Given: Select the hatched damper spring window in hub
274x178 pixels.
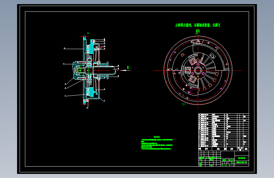Looking at the screenshot, I should coord(187,70).
